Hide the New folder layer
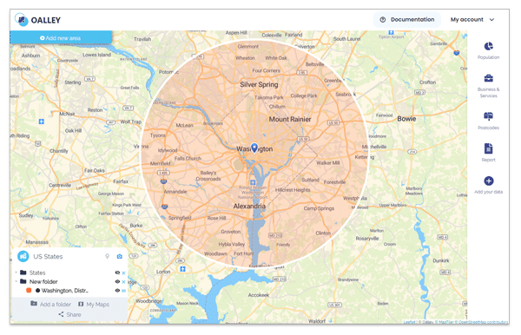Screen dimensions: 521x335 [117, 281]
